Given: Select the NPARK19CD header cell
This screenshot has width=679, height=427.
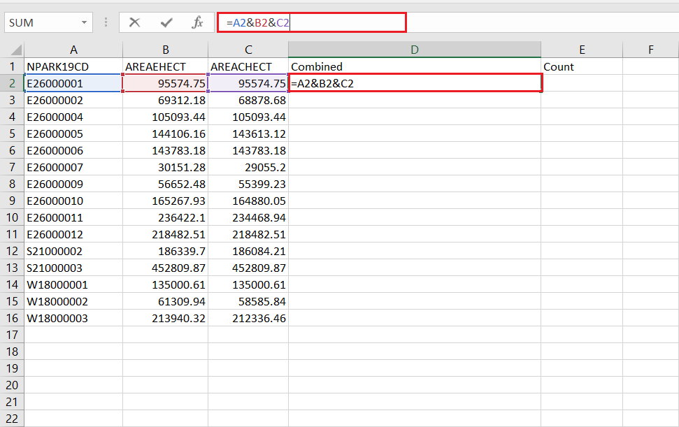Looking at the screenshot, I should pos(73,66).
